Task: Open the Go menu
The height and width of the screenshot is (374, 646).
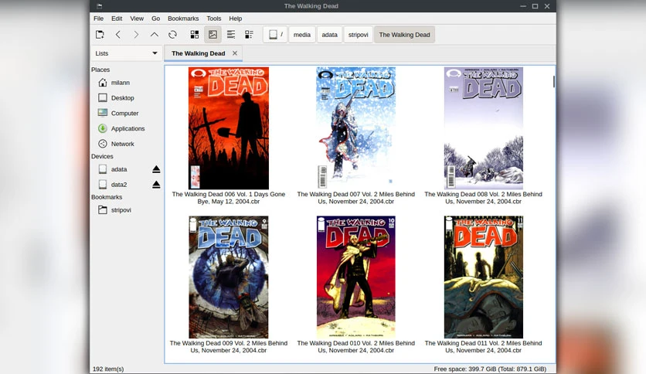Action: click(156, 19)
